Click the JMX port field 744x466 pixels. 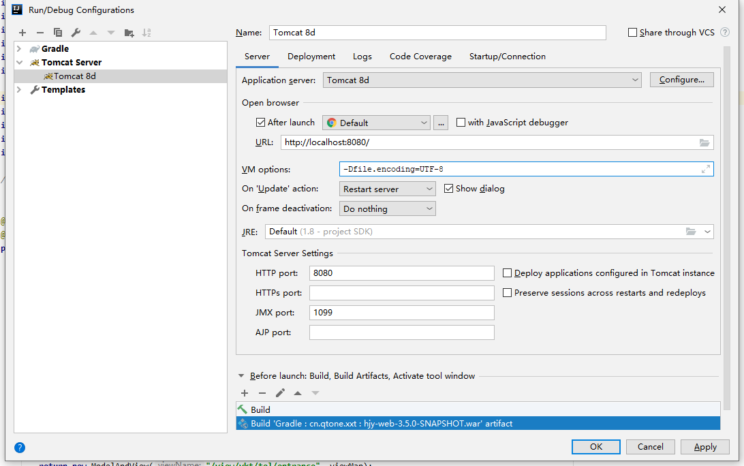tap(402, 312)
